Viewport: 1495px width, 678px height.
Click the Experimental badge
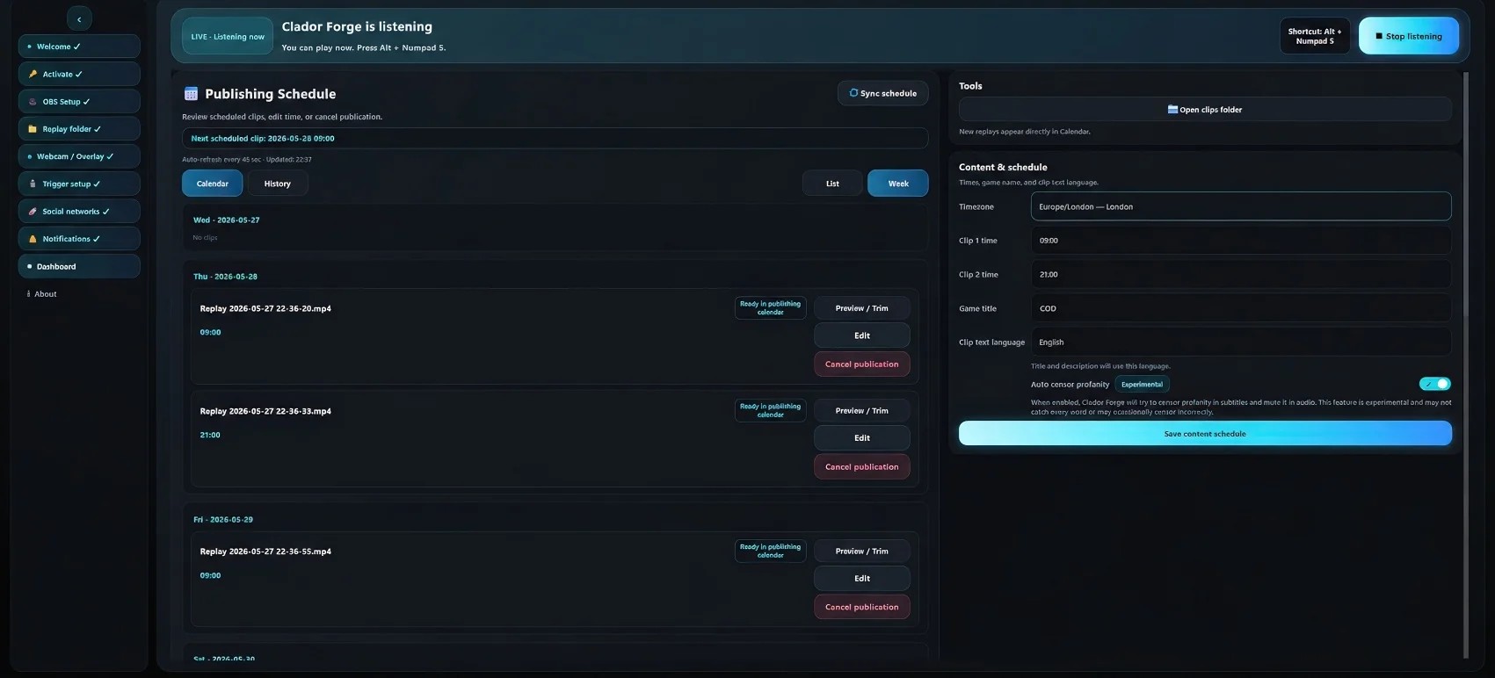[1142, 384]
